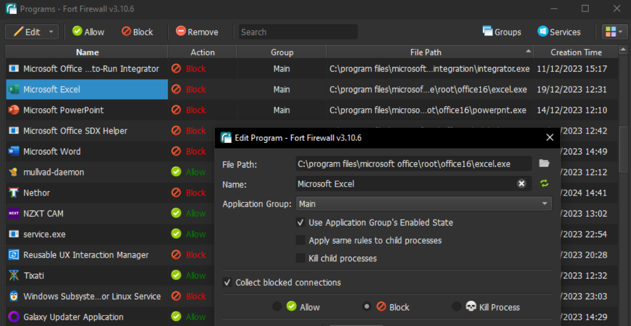
Task: Choose the Kill Process radio option
Action: 456,307
